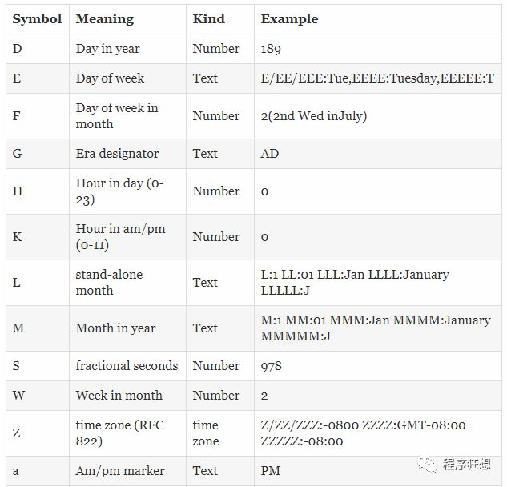Click the example value 189
507x487 pixels.
coord(271,49)
